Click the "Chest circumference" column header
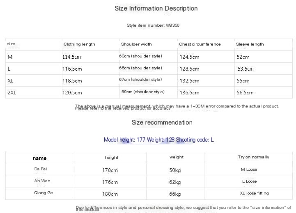The height and width of the screenshot is (213, 296). tap(200, 44)
